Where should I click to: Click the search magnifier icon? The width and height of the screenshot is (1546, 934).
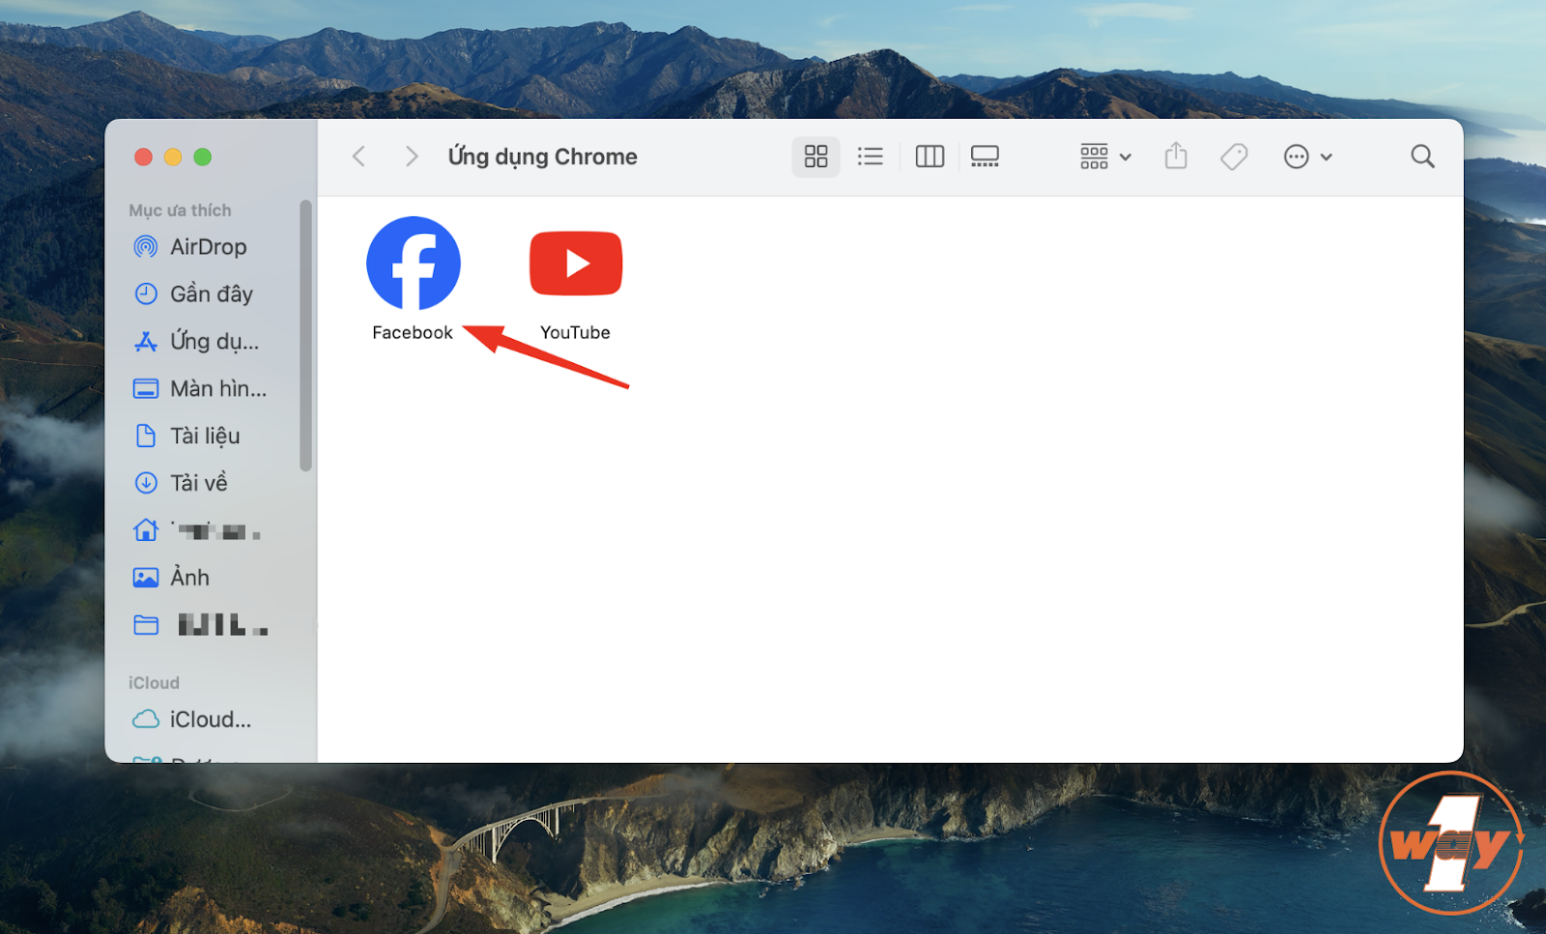coord(1422,156)
